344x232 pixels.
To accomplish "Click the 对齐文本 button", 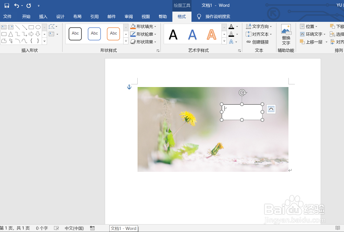I will [x=259, y=34].
